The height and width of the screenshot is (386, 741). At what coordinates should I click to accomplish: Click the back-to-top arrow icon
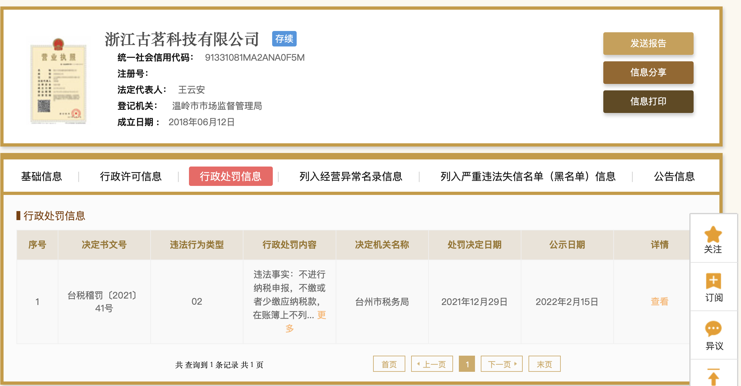[713, 376]
